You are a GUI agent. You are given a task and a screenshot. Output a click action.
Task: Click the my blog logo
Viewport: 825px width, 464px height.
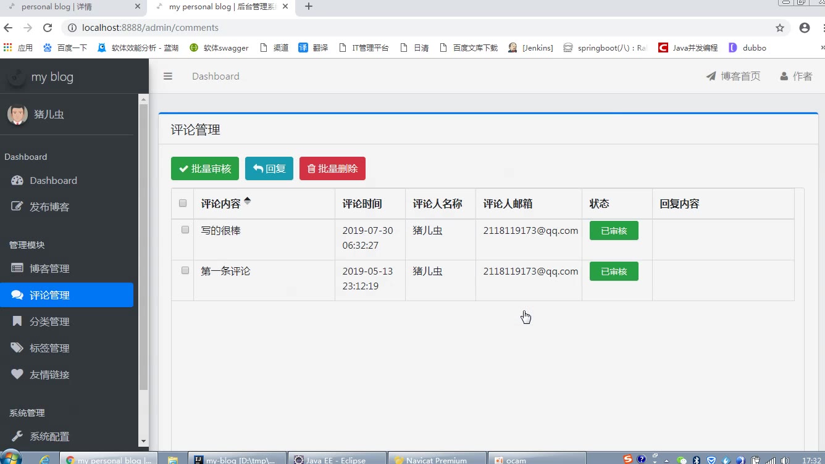click(41, 77)
